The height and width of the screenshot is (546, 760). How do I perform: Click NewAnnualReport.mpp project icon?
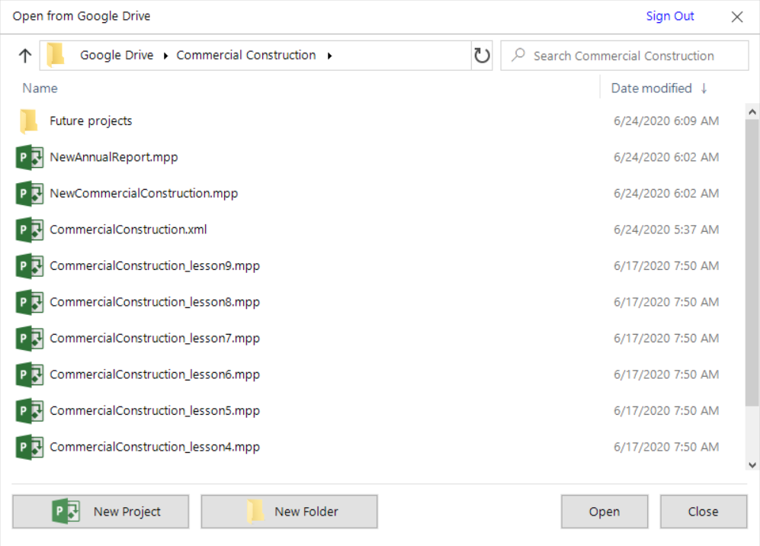coord(30,157)
